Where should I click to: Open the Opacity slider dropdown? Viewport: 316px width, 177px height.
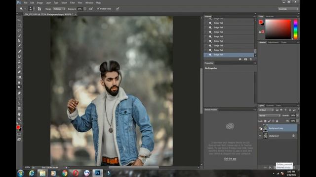click(x=298, y=116)
